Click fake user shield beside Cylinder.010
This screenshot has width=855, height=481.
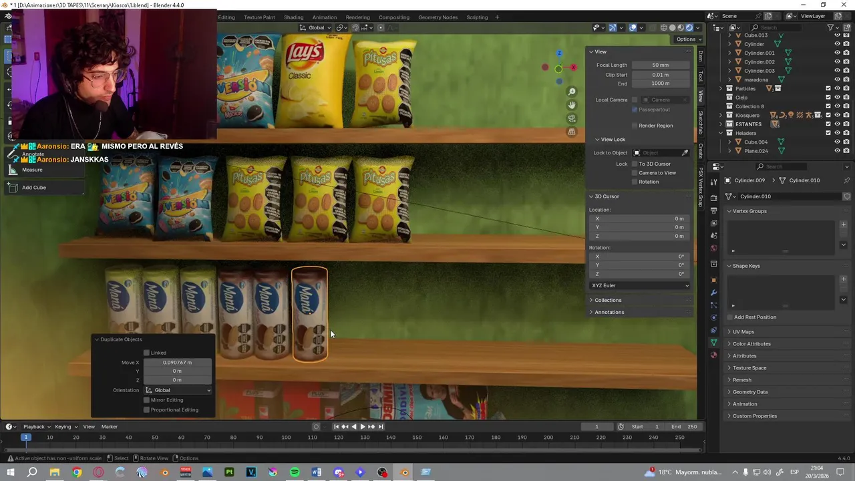[x=847, y=196]
